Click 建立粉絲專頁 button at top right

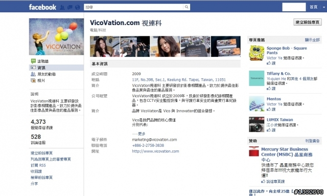pyautogui.click(x=308, y=22)
